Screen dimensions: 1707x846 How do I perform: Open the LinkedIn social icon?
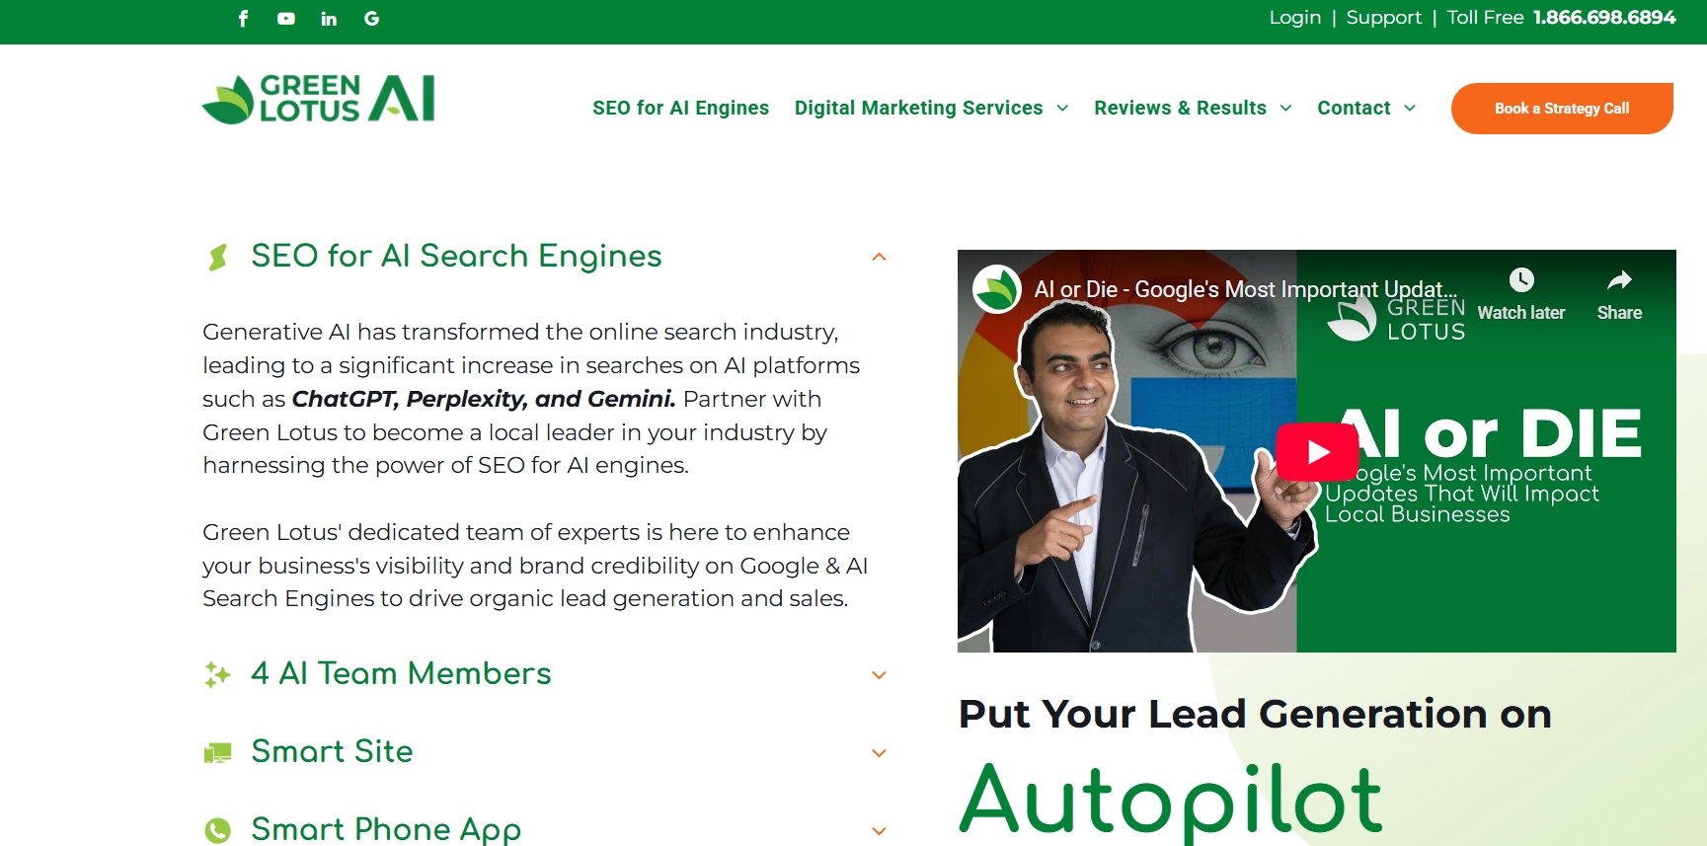pyautogui.click(x=329, y=19)
